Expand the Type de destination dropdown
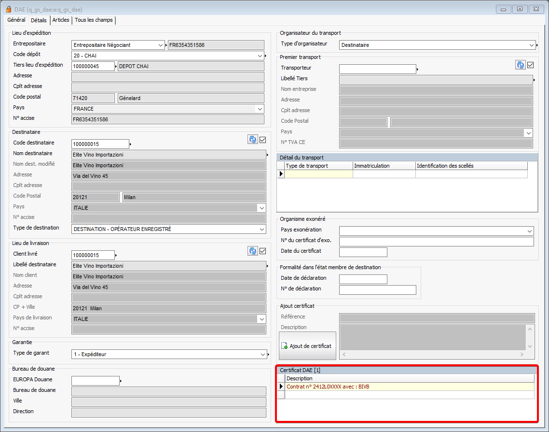549x432 pixels. (x=261, y=229)
